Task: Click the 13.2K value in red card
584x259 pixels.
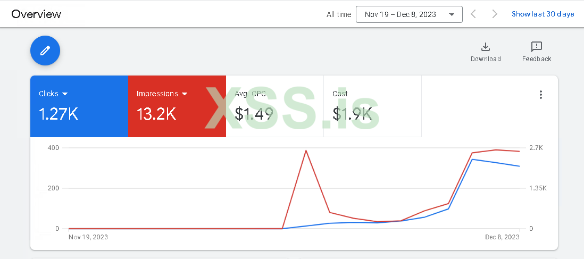Action: (156, 114)
